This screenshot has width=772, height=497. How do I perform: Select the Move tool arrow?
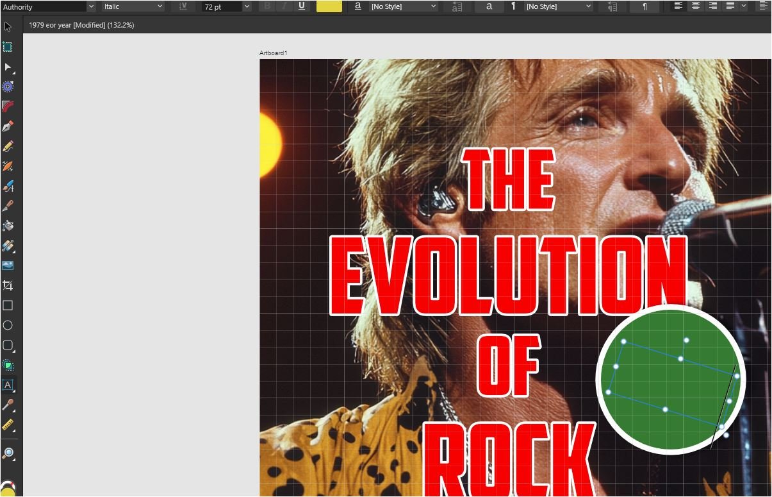click(x=8, y=27)
